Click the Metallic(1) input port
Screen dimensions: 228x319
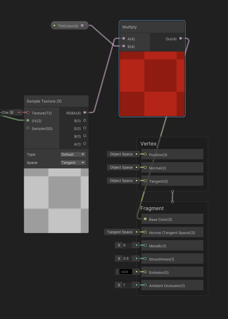click(145, 245)
